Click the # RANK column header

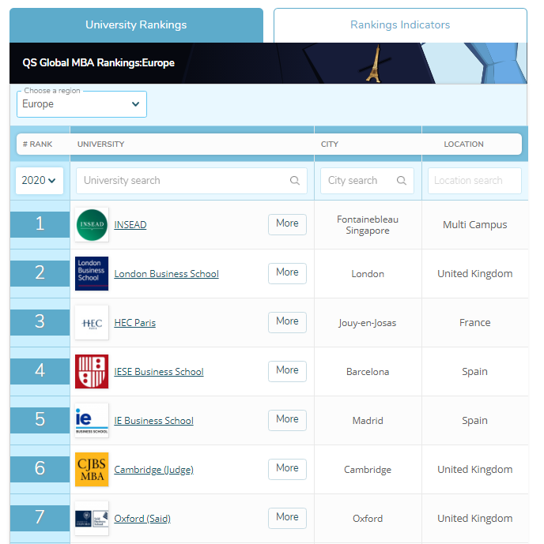37,144
